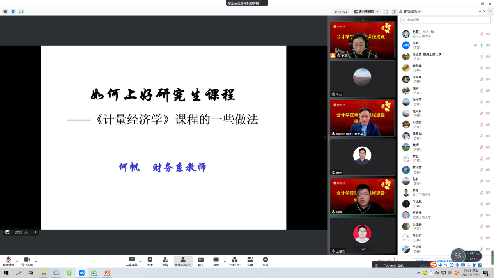The width and height of the screenshot is (494, 278).
Task: Expand audio options arrow beside 解除静音
Action: click(x=17, y=262)
